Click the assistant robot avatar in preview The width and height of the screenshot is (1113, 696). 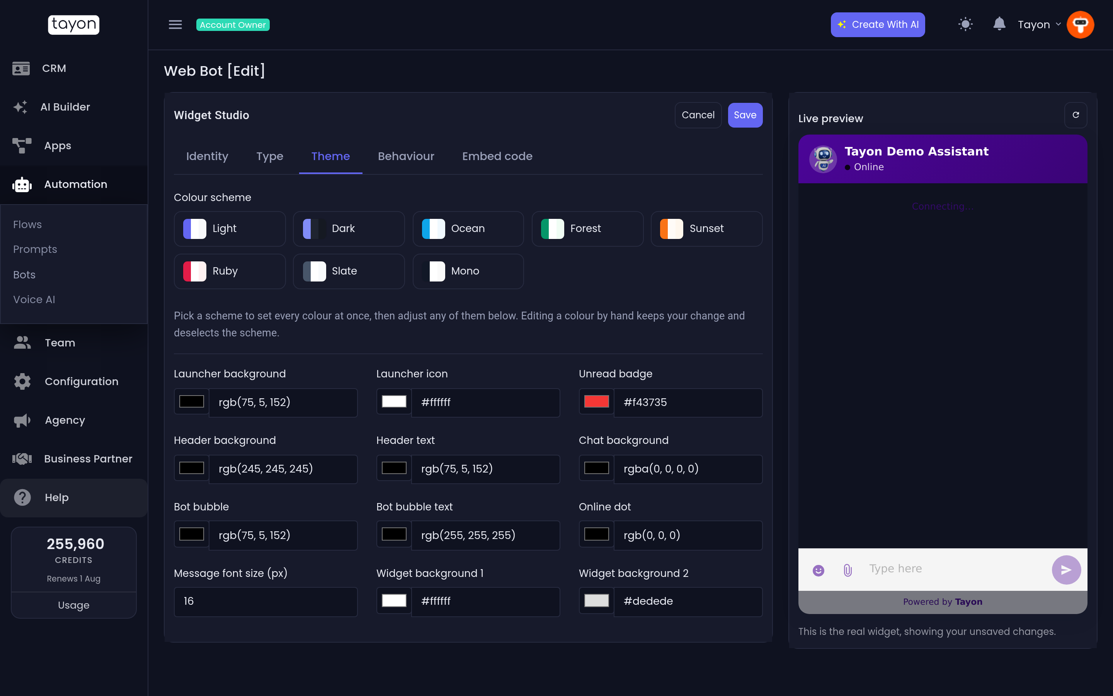pos(823,159)
